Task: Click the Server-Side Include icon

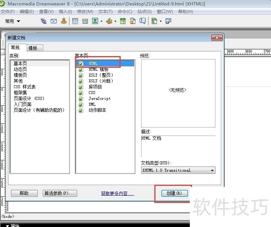Action: (x=132, y=21)
